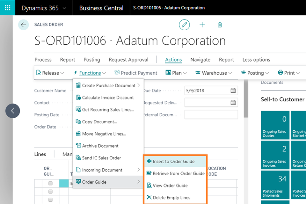
Task: Click the Incoming Document icon
Action: point(78,170)
